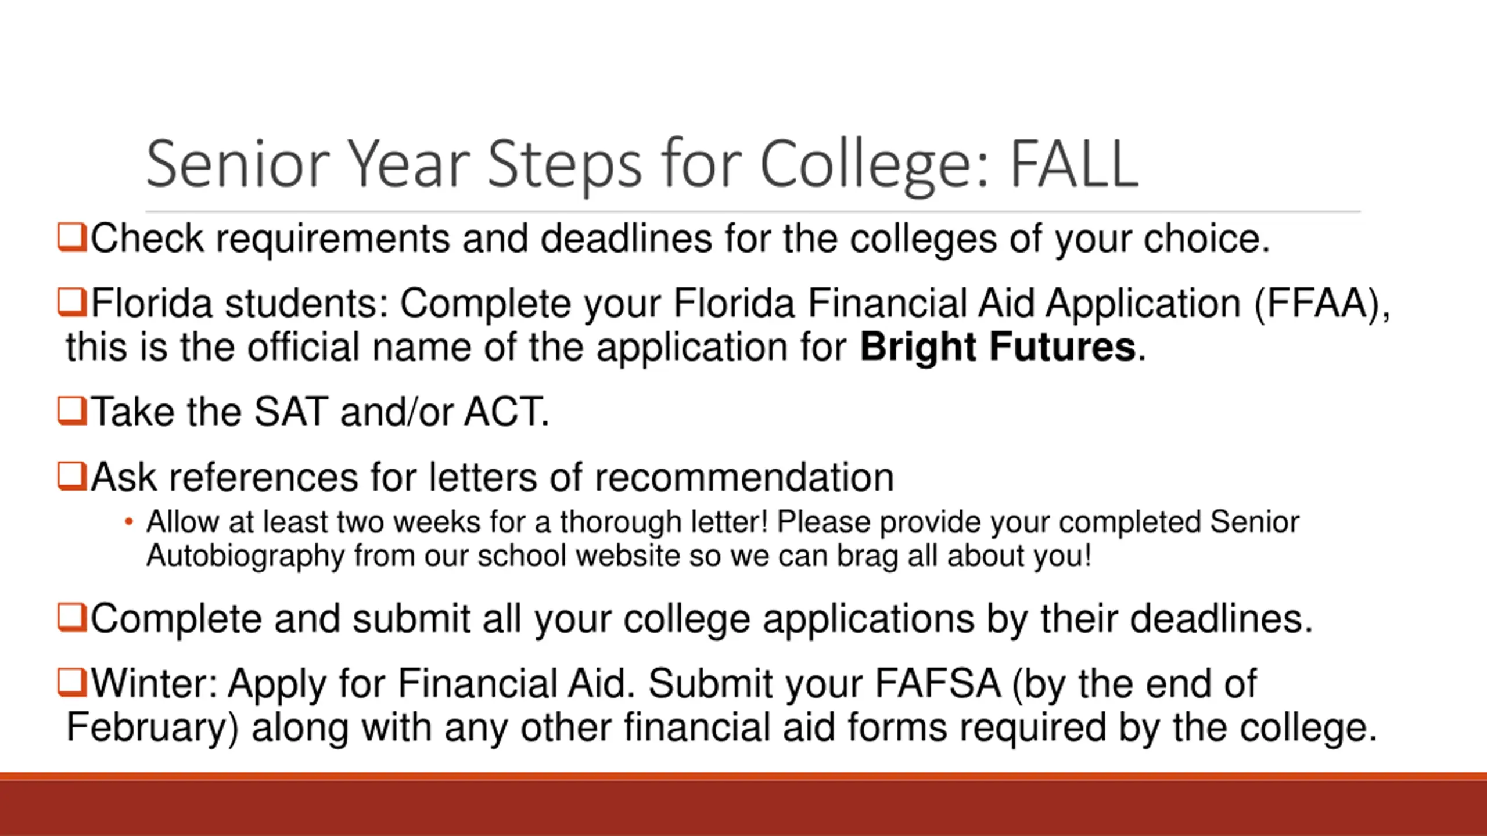Click the word 'FALL' in the title
Screen dimensions: 1487x836
tap(1075, 164)
